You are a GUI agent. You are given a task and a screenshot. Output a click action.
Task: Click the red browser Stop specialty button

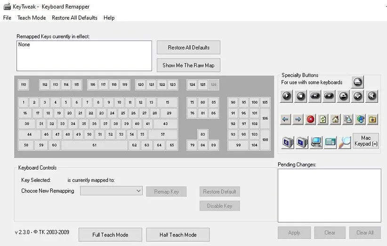click(310, 120)
